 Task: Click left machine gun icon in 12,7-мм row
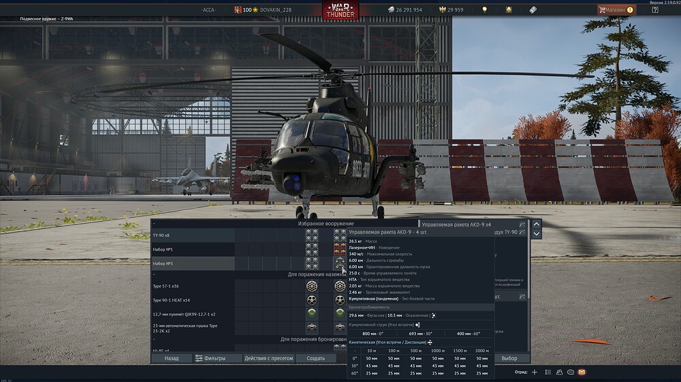point(311,313)
